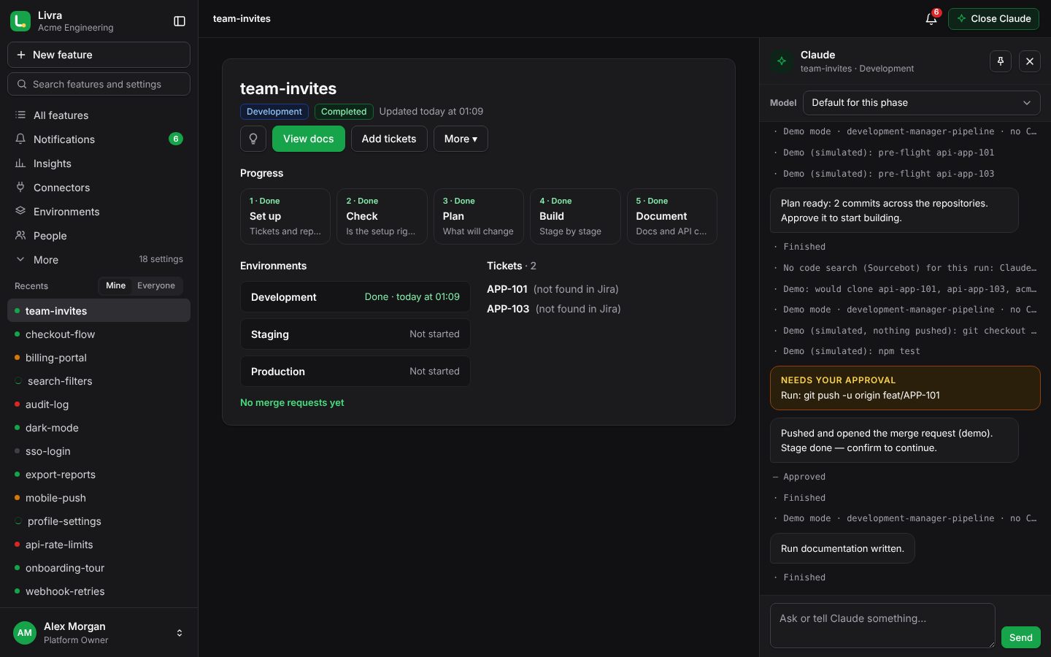Open the notifications bell in the top bar
The height and width of the screenshot is (657, 1051).
click(x=931, y=19)
